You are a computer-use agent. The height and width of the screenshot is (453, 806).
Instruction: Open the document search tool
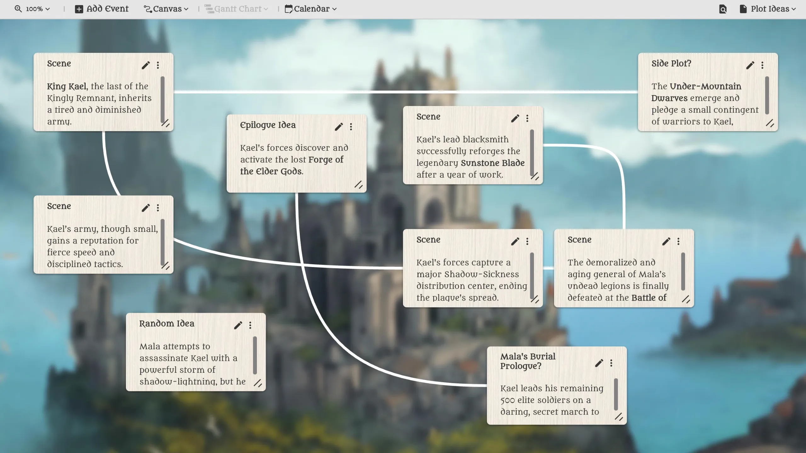pyautogui.click(x=723, y=9)
